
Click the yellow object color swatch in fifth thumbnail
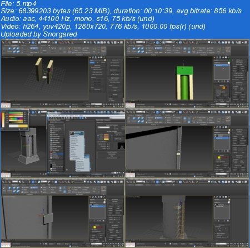point(94,227)
